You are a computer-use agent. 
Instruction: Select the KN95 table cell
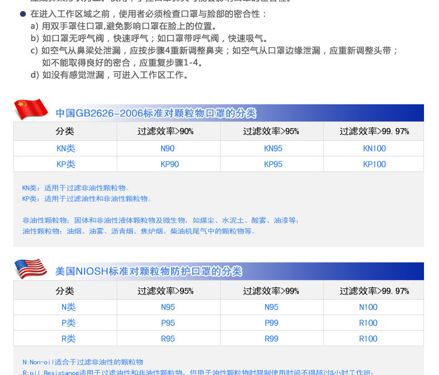tap(273, 149)
